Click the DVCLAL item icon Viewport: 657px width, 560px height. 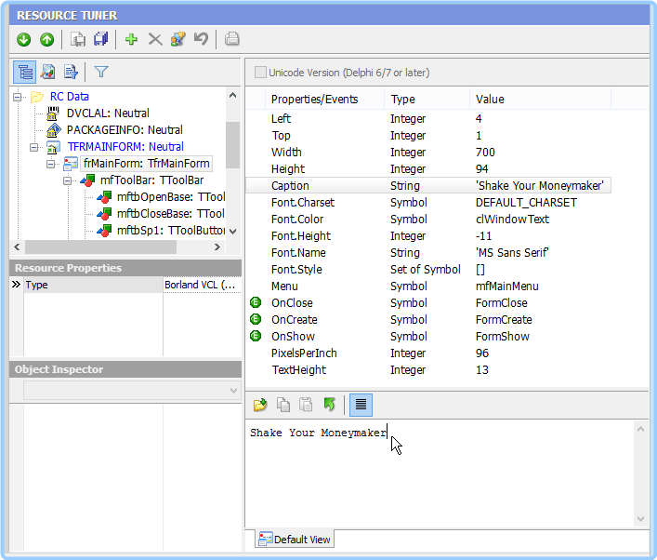click(x=53, y=113)
